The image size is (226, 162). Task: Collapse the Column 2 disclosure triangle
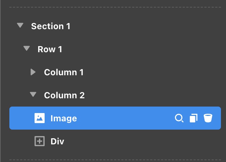33,94
